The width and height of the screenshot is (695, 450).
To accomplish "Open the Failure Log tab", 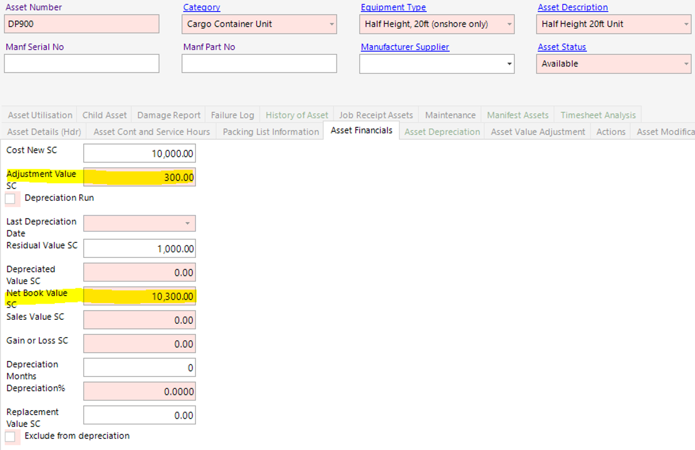I will coord(232,115).
